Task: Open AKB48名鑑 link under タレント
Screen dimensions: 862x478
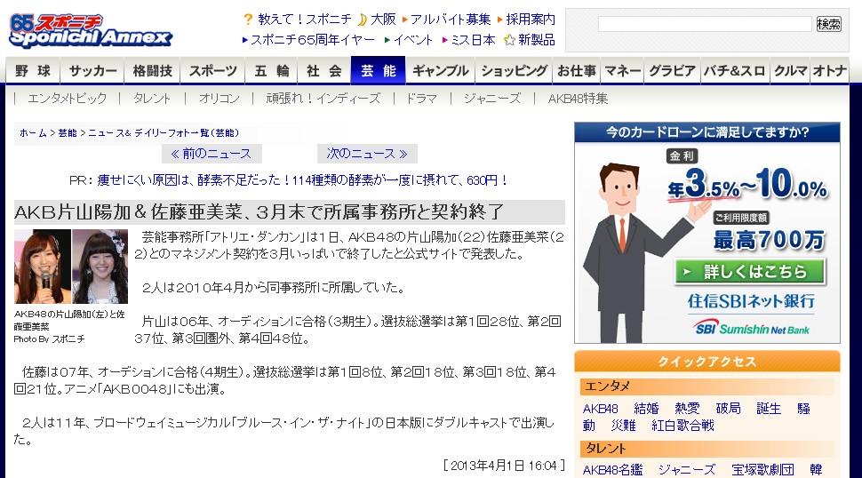Action: (x=612, y=470)
